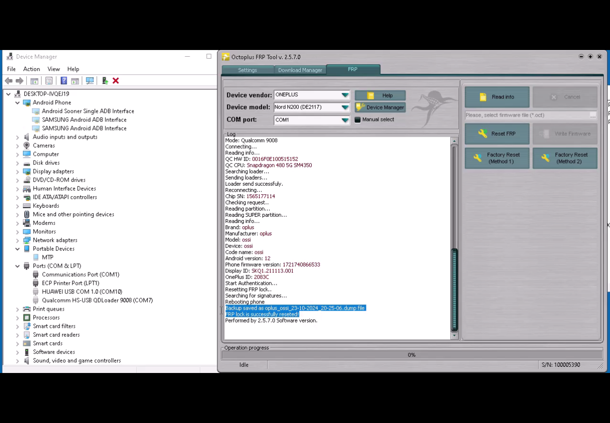The image size is (610, 423).
Task: Click the Processors category icon
Action: [27, 318]
